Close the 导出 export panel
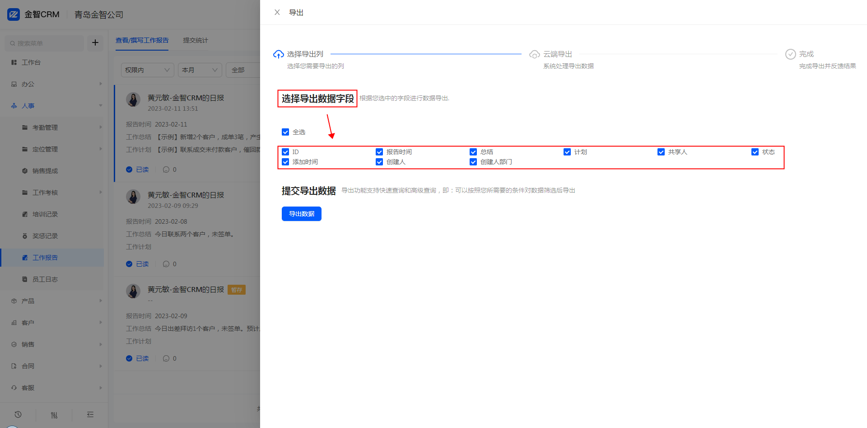 click(277, 13)
